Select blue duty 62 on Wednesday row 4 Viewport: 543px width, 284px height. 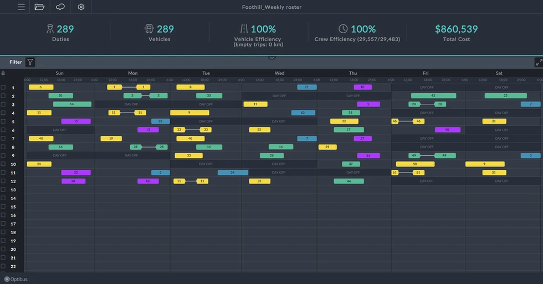pos(303,113)
